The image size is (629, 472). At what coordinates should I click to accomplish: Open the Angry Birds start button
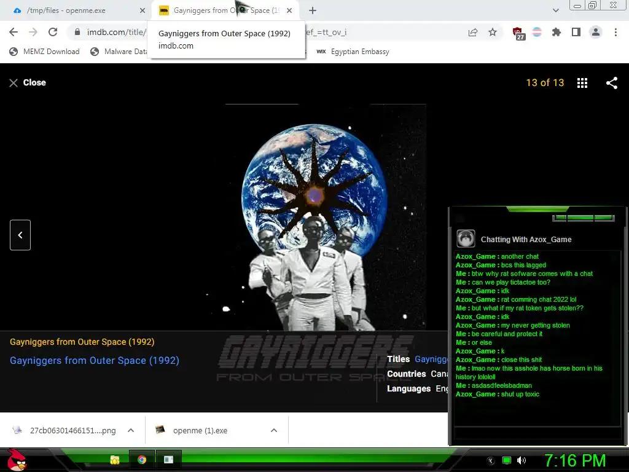[17, 460]
